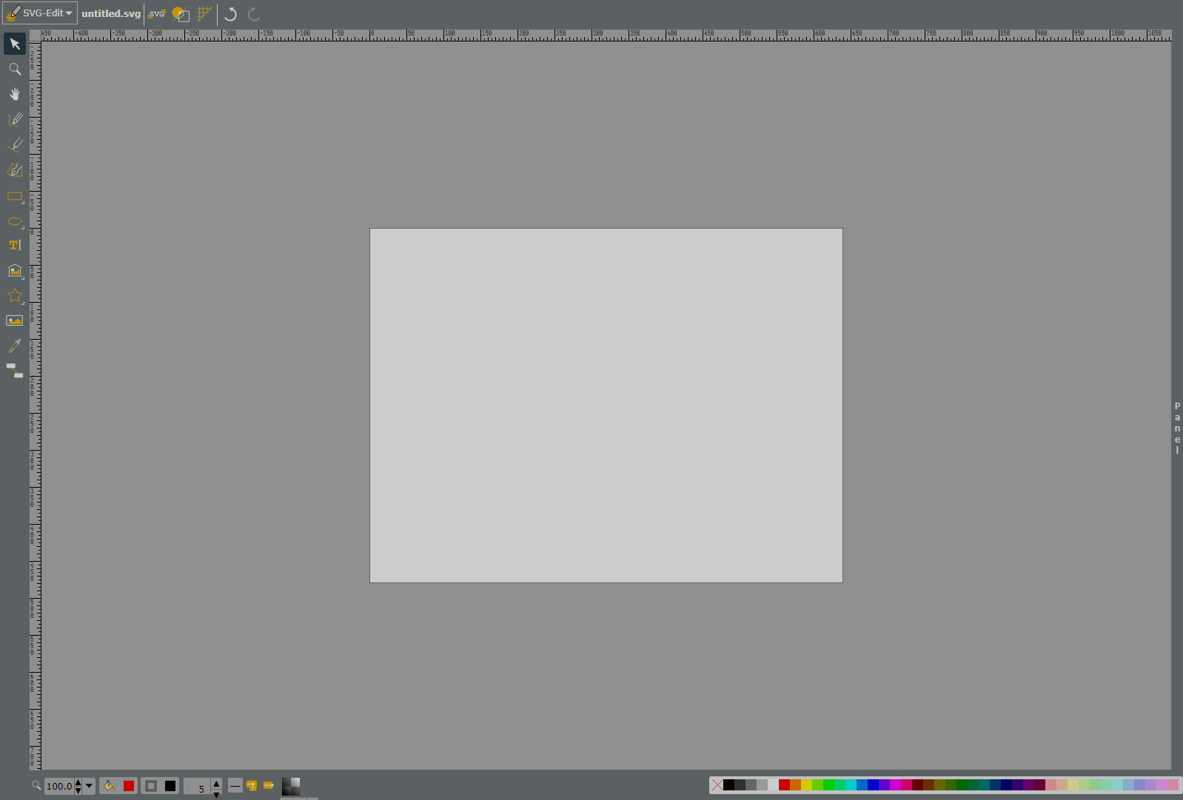This screenshot has width=1183, height=800.
Task: Open the zoom level dropdown
Action: [89, 786]
